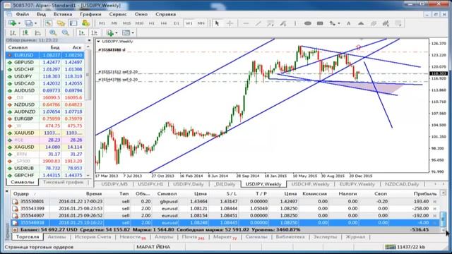Select the Horizontal Line tool

coord(246,23)
